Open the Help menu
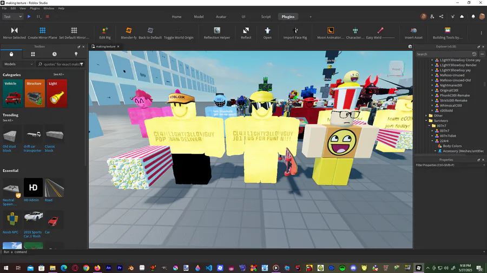 (x=61, y=8)
